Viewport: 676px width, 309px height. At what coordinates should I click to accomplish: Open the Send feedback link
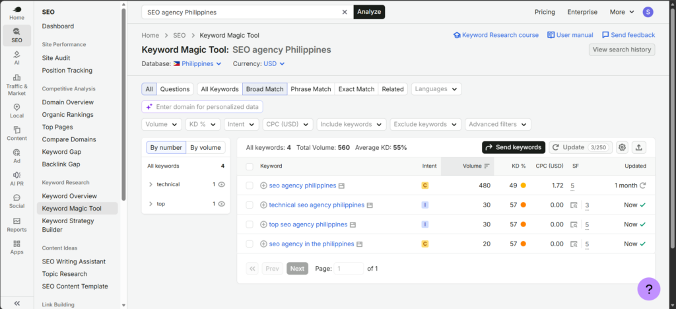pyautogui.click(x=628, y=35)
